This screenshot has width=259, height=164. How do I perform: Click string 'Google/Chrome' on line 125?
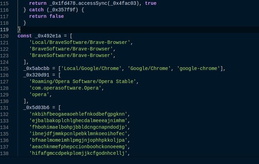click(x=149, y=68)
